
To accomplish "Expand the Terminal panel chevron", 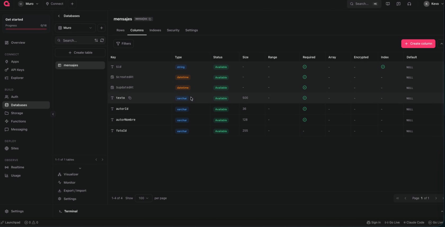I will point(442,211).
